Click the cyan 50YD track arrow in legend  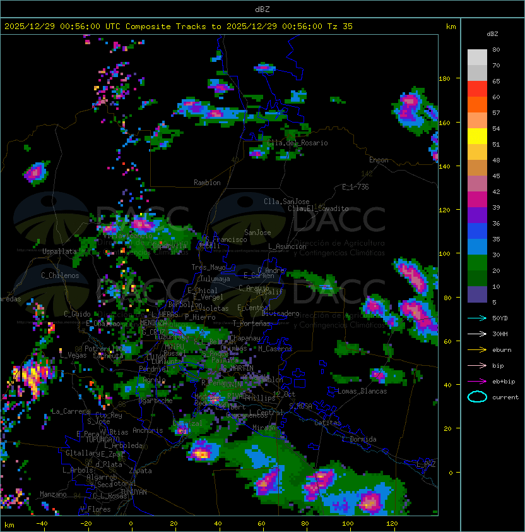pyautogui.click(x=477, y=318)
